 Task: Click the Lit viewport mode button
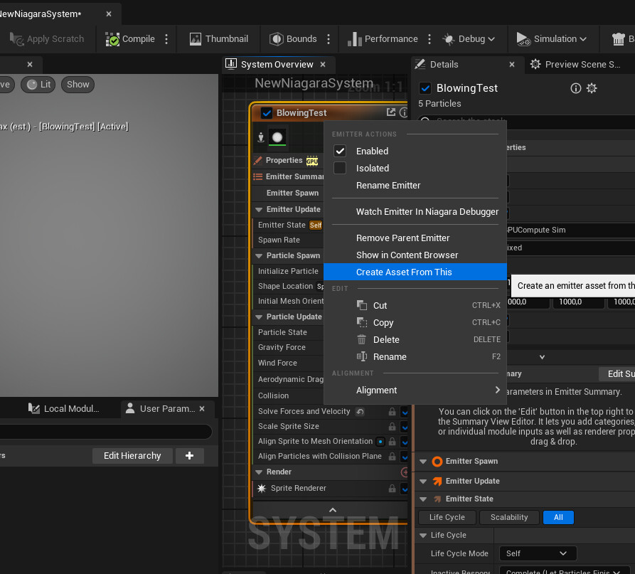tap(38, 84)
